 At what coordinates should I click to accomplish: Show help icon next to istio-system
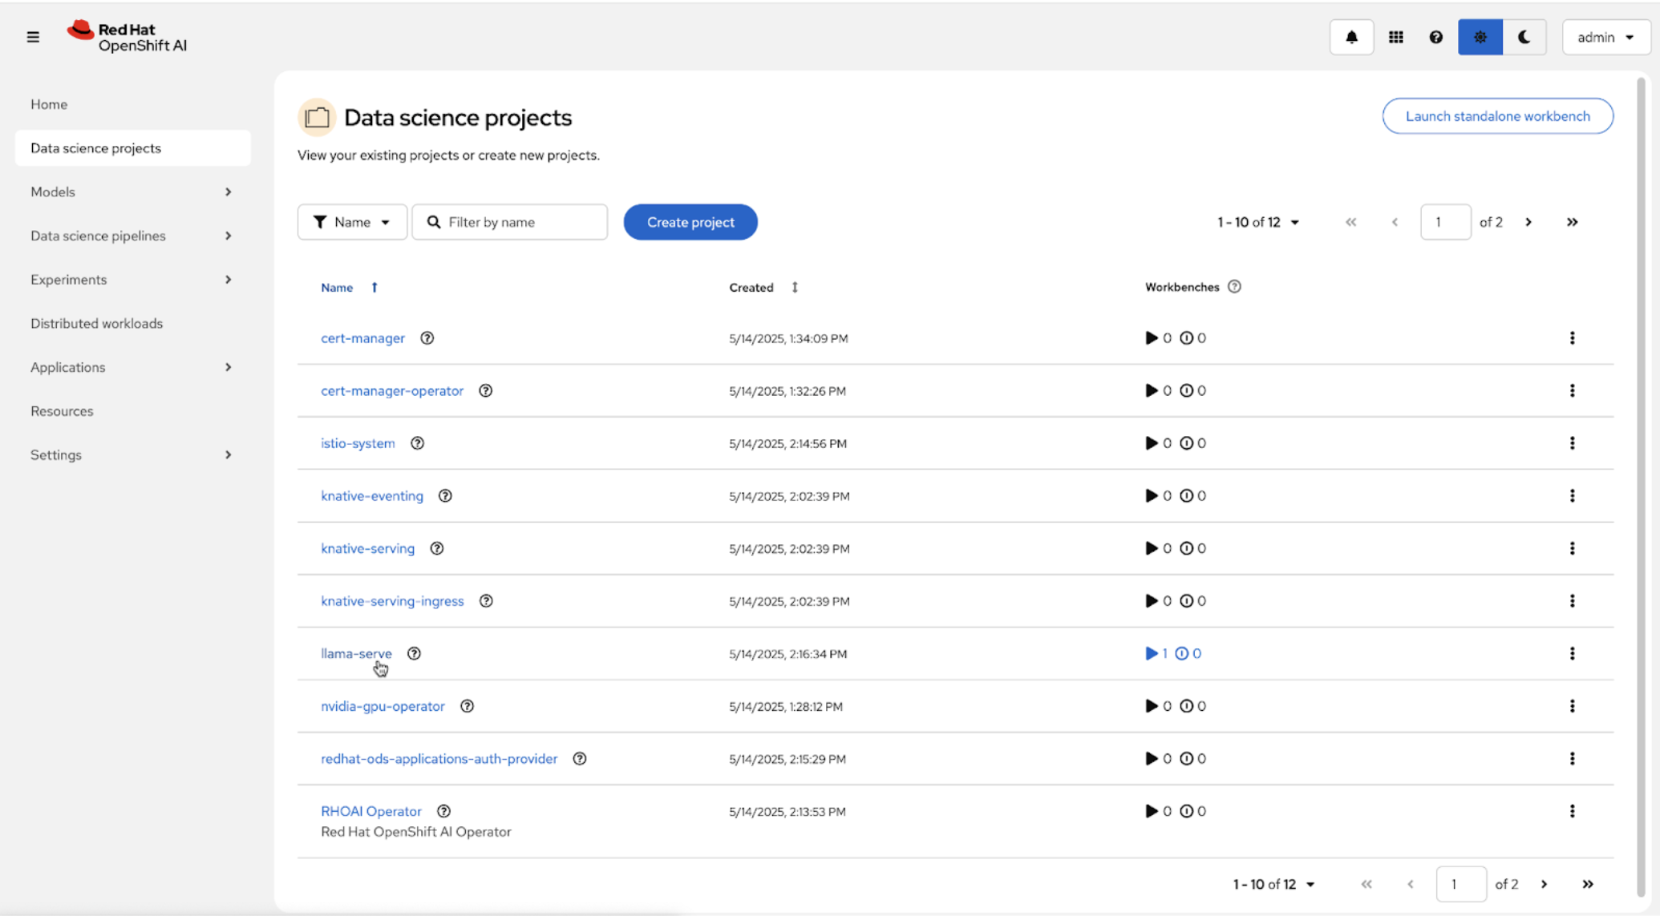417,443
